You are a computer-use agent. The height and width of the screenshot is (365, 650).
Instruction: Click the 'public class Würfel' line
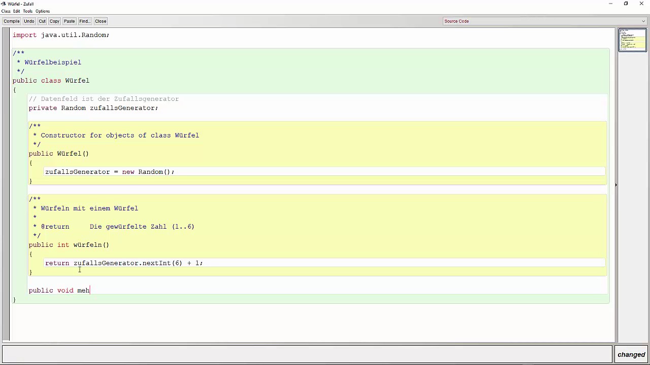51,81
